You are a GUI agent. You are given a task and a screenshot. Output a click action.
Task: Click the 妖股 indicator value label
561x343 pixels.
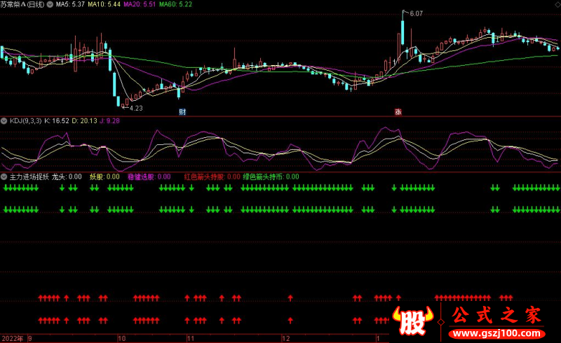104,177
